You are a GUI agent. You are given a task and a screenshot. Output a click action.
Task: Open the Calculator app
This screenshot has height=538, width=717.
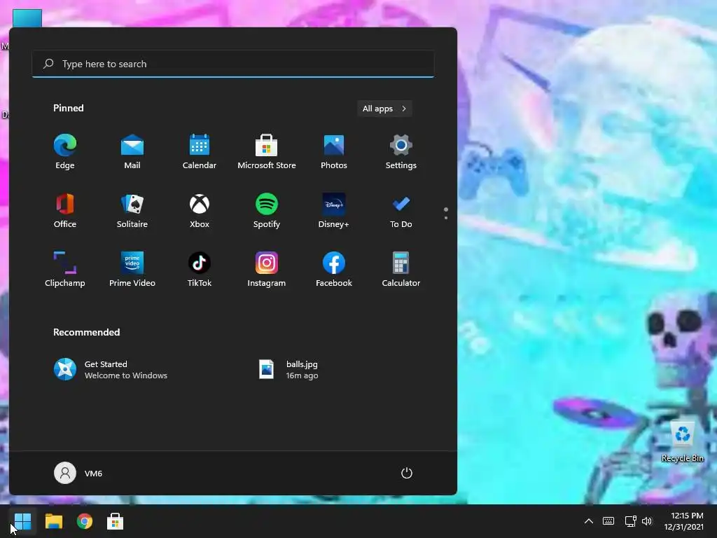click(x=401, y=270)
